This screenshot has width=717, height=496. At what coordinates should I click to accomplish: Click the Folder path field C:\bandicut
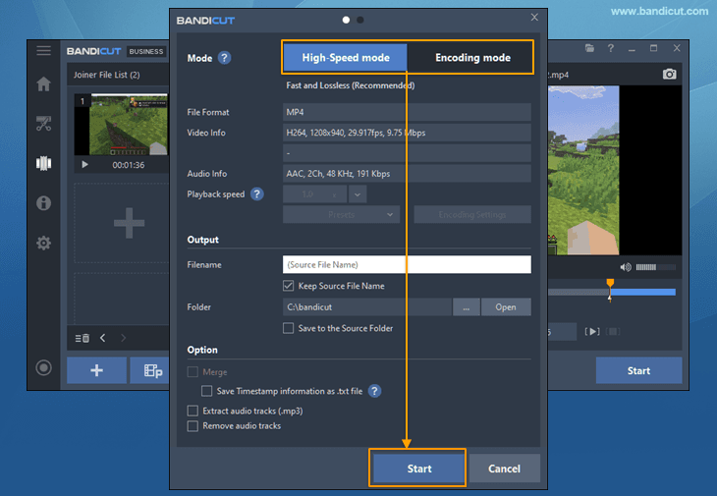367,307
